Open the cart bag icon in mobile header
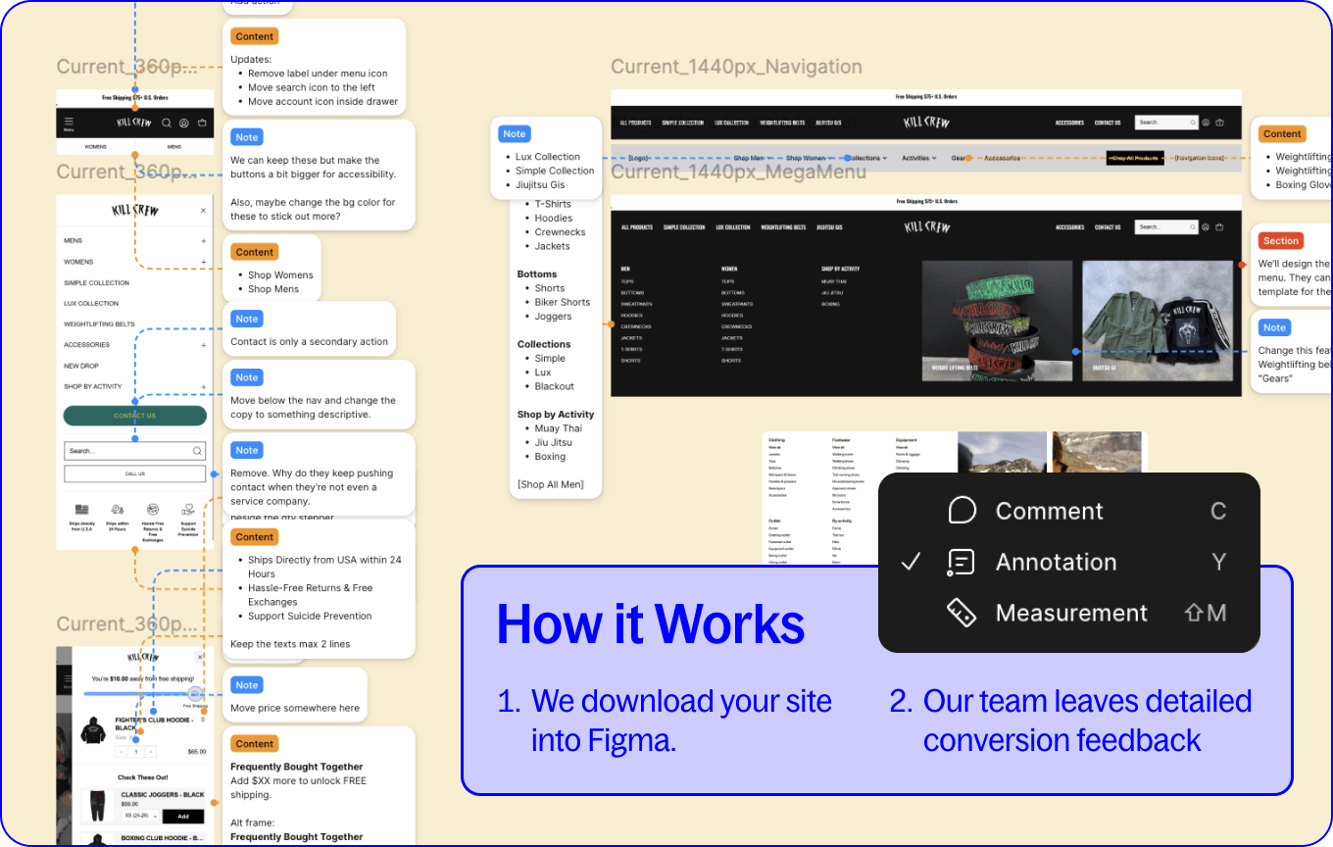Viewport: 1333px width, 847px height. (202, 123)
